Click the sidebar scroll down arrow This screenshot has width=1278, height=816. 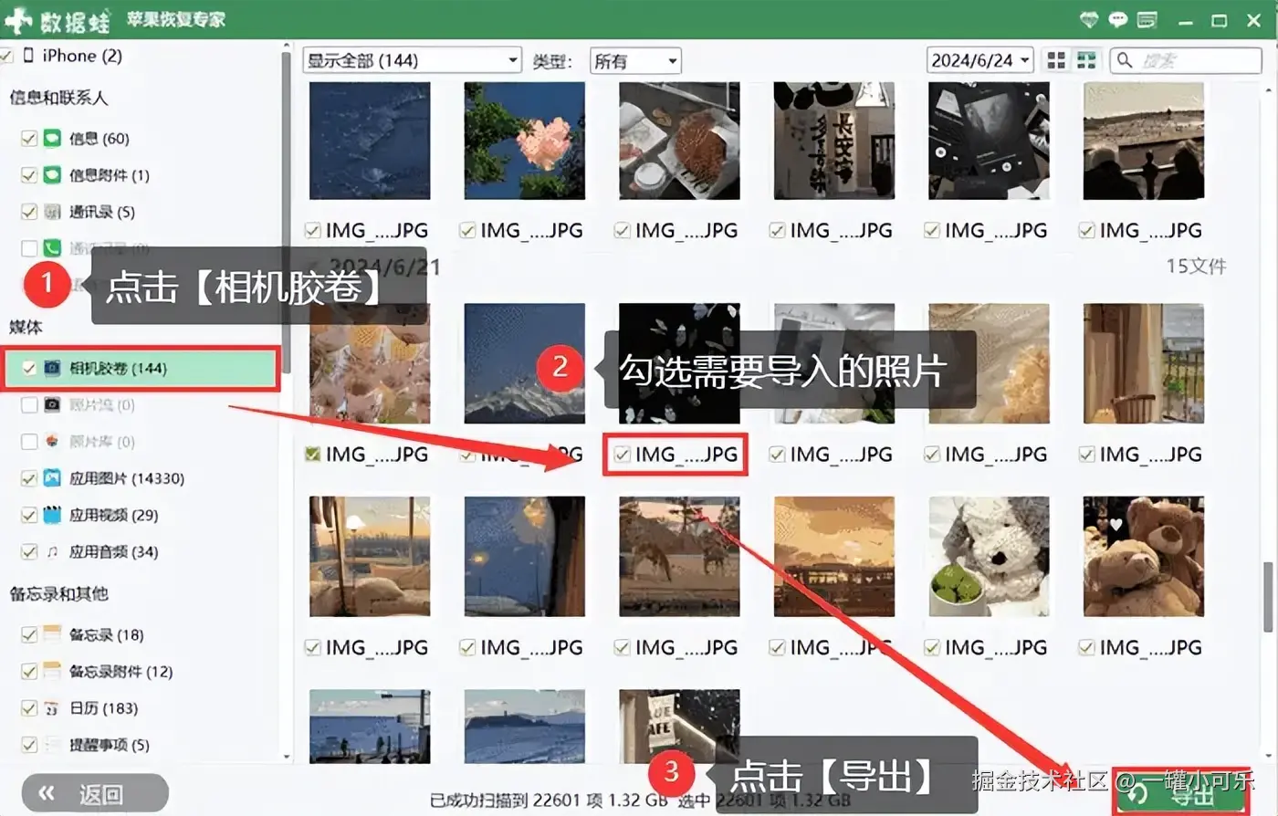287,757
